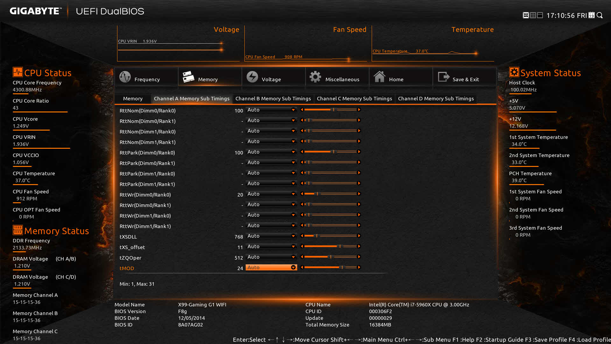611x344 pixels.
Task: Increase tMOD with right slider arrow
Action: pos(359,268)
